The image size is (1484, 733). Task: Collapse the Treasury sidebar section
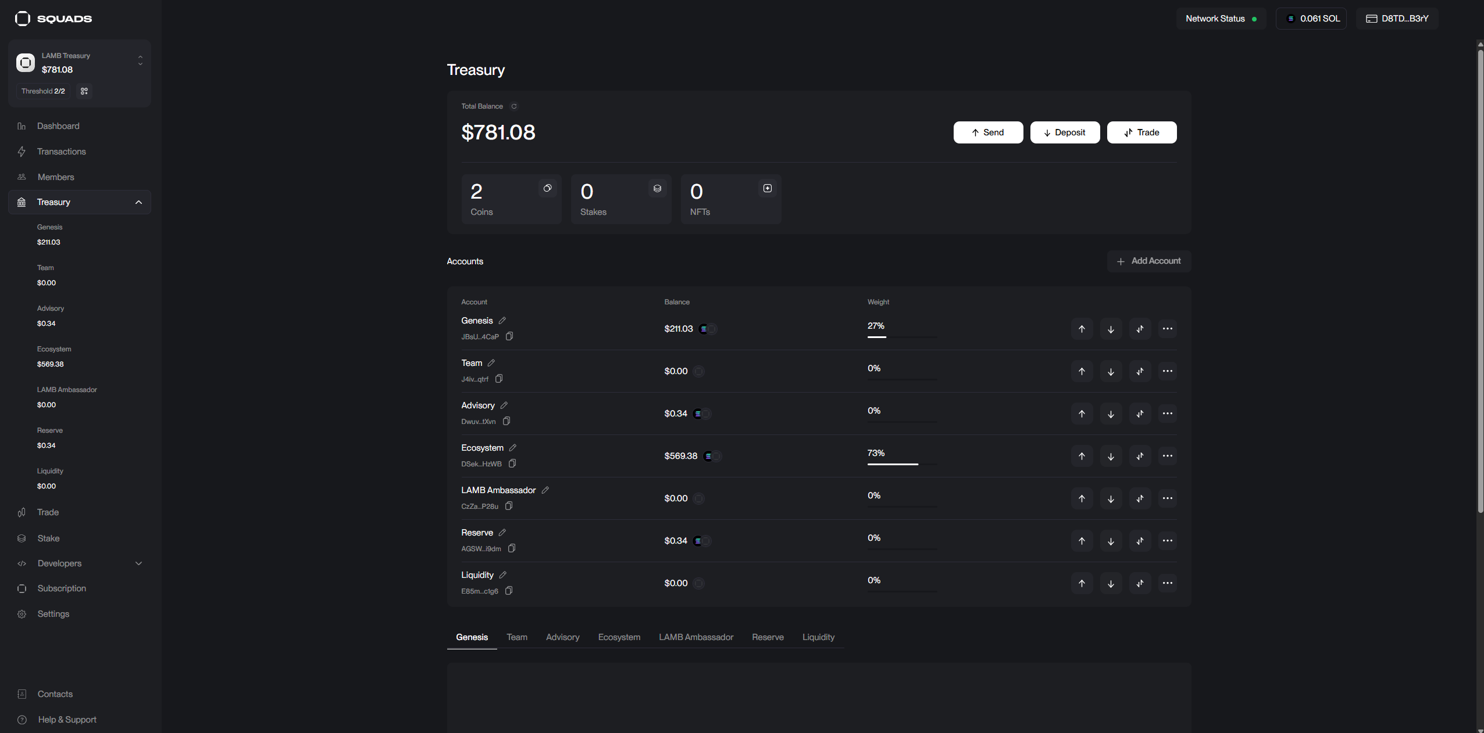138,202
